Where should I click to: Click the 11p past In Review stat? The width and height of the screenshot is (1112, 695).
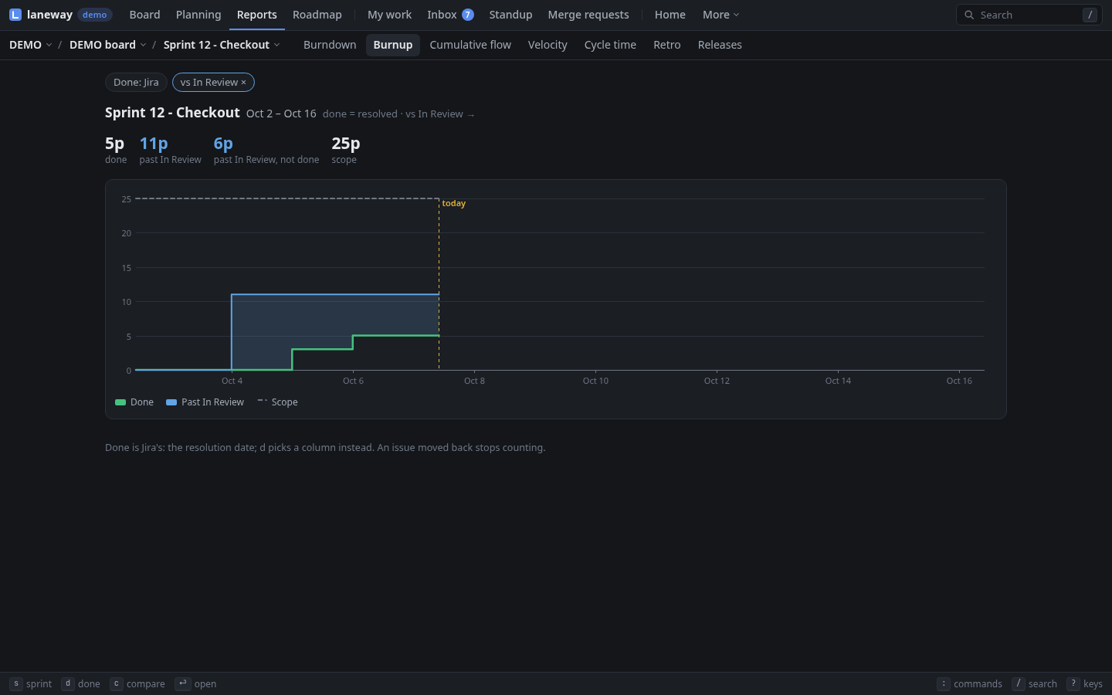tap(170, 150)
